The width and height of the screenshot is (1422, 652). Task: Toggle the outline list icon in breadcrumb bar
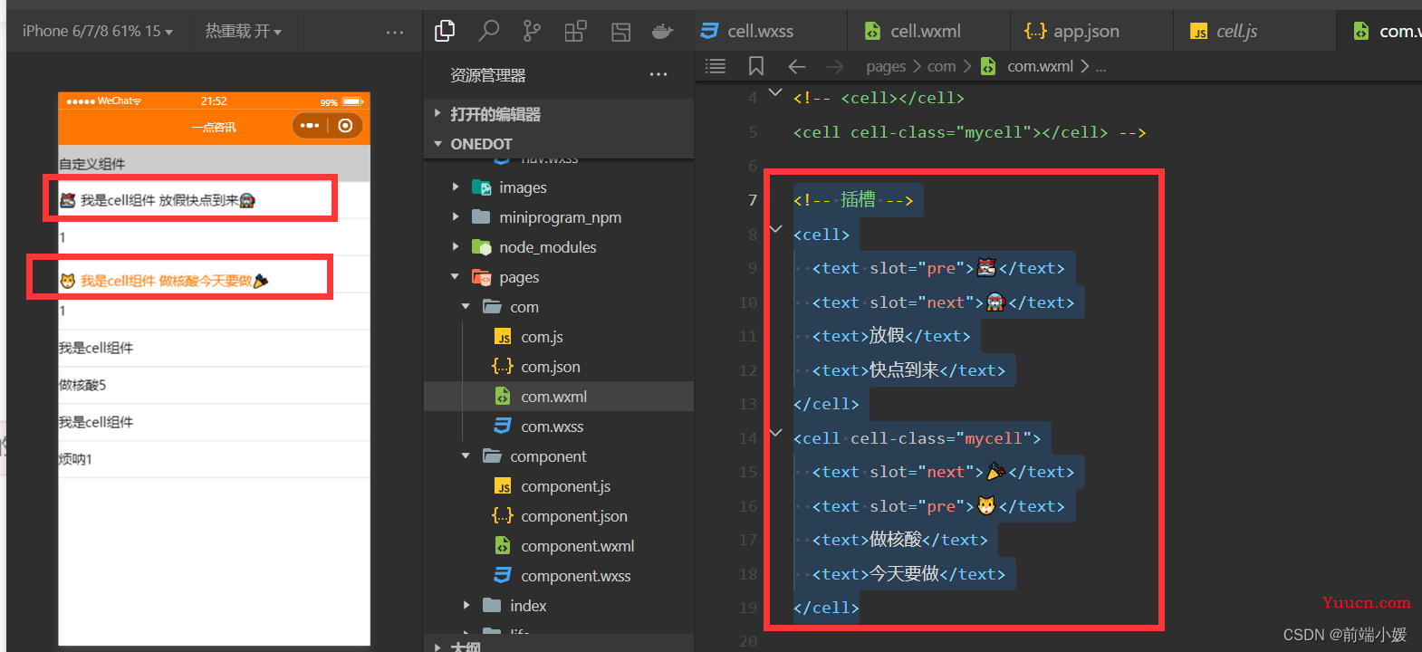[x=716, y=66]
